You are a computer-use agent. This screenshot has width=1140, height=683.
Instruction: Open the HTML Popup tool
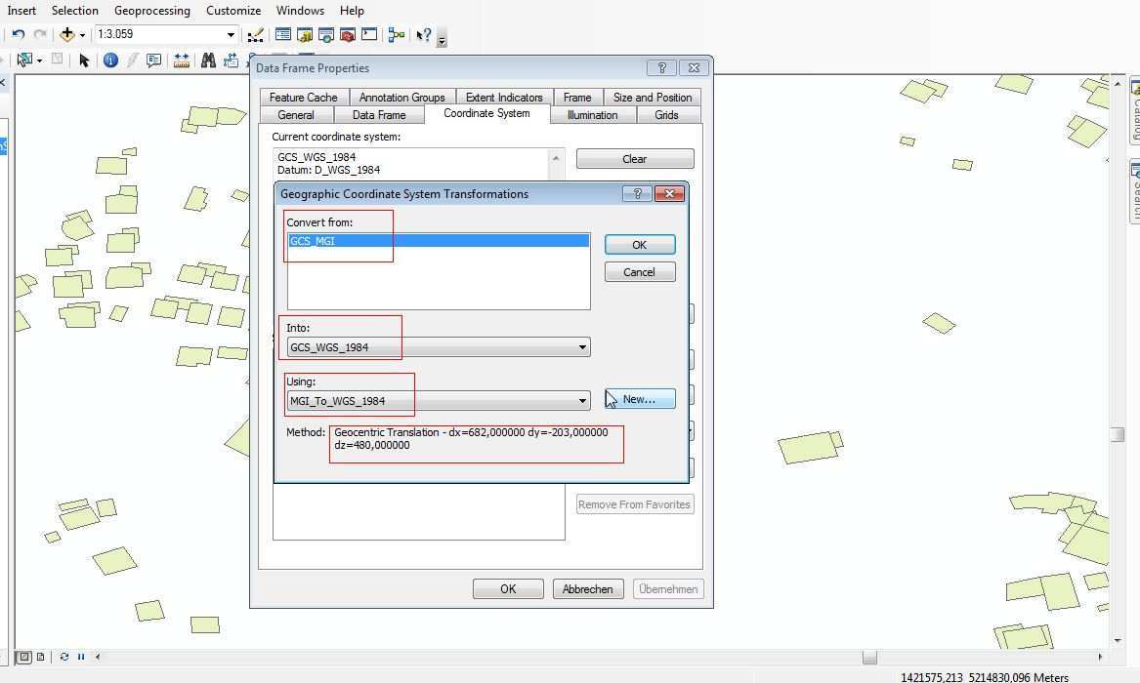pyautogui.click(x=153, y=60)
